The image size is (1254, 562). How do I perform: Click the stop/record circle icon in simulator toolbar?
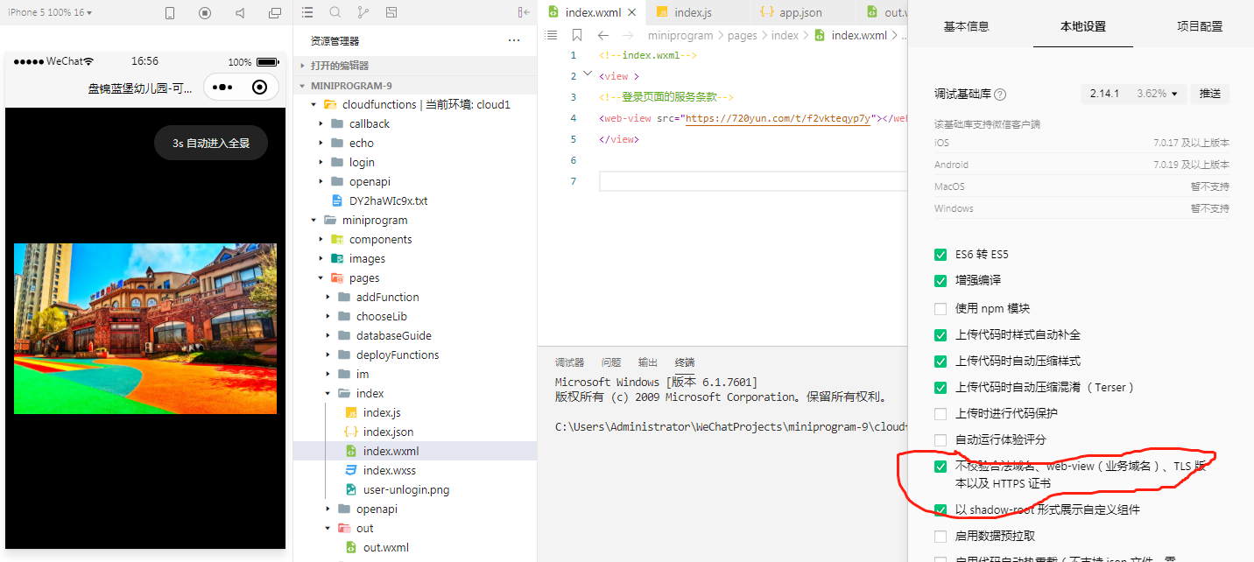coord(205,13)
